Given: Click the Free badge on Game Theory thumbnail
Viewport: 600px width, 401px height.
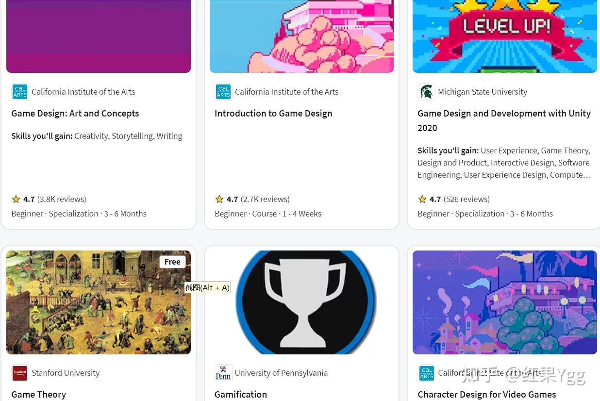Looking at the screenshot, I should (x=172, y=262).
